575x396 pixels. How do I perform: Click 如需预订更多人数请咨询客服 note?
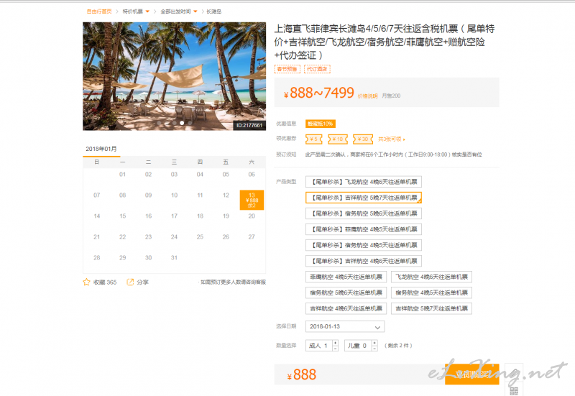[232, 282]
